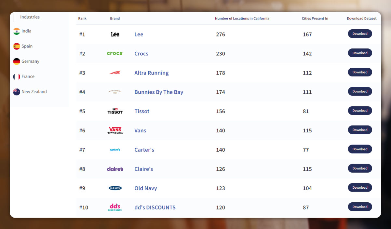Screen dimensions: 391x229
Task: Click the #10 rank cell
Action: click(84, 207)
